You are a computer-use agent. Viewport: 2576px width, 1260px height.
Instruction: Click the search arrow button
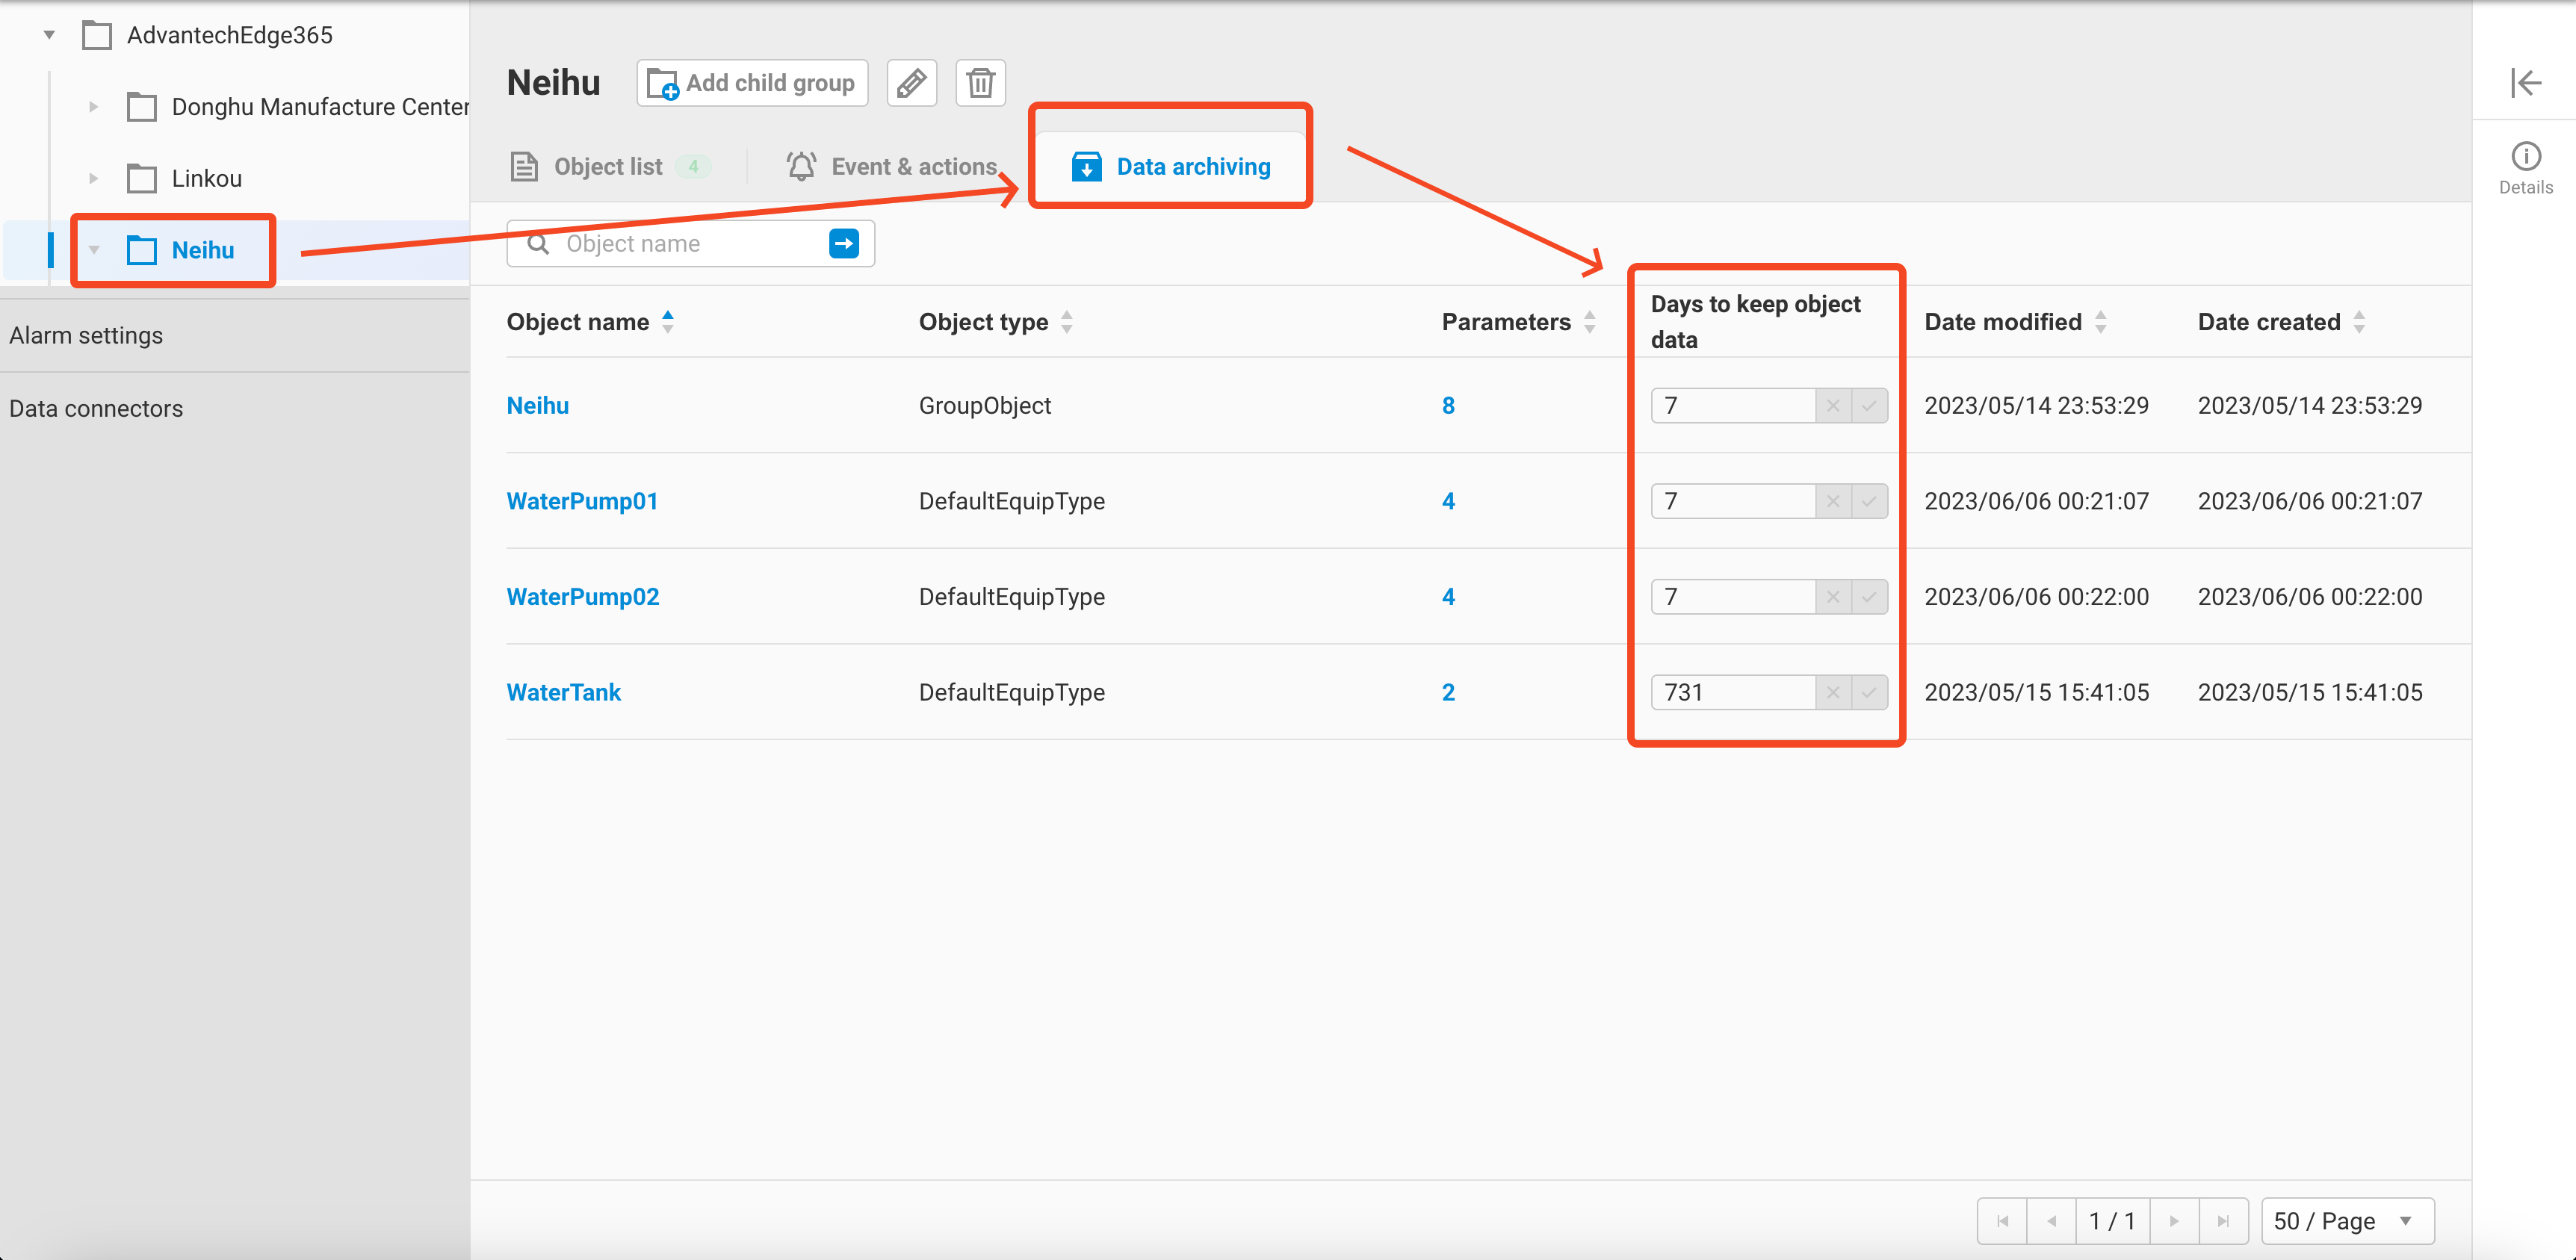coord(843,243)
